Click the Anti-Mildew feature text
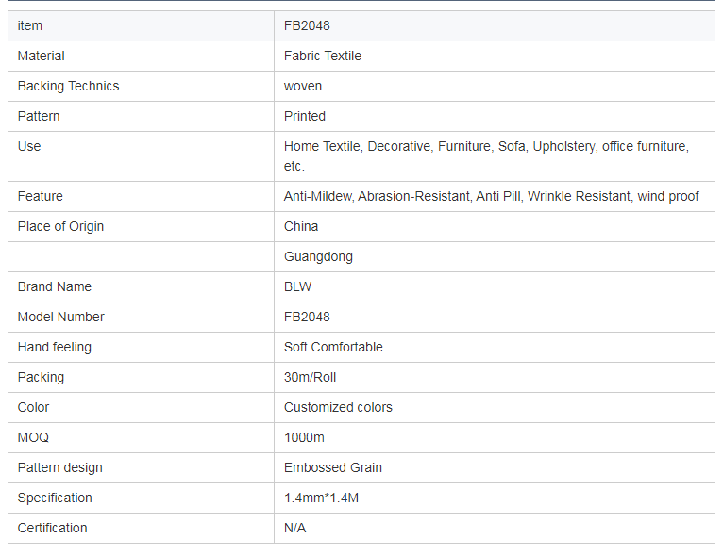The width and height of the screenshot is (723, 555). tap(491, 196)
